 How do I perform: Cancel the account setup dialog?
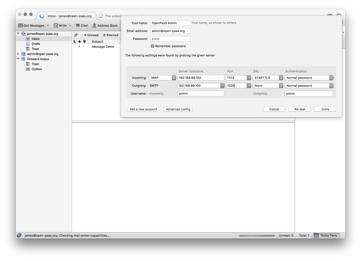(274, 109)
